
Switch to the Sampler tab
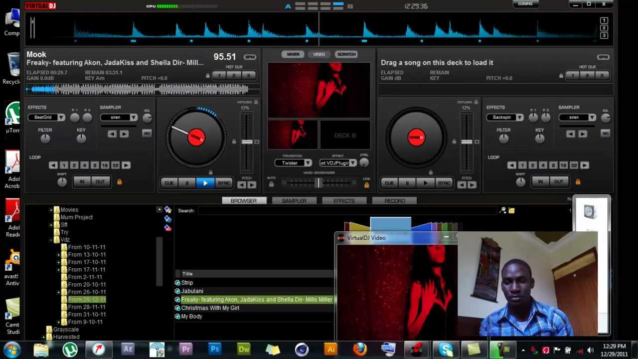pos(294,201)
